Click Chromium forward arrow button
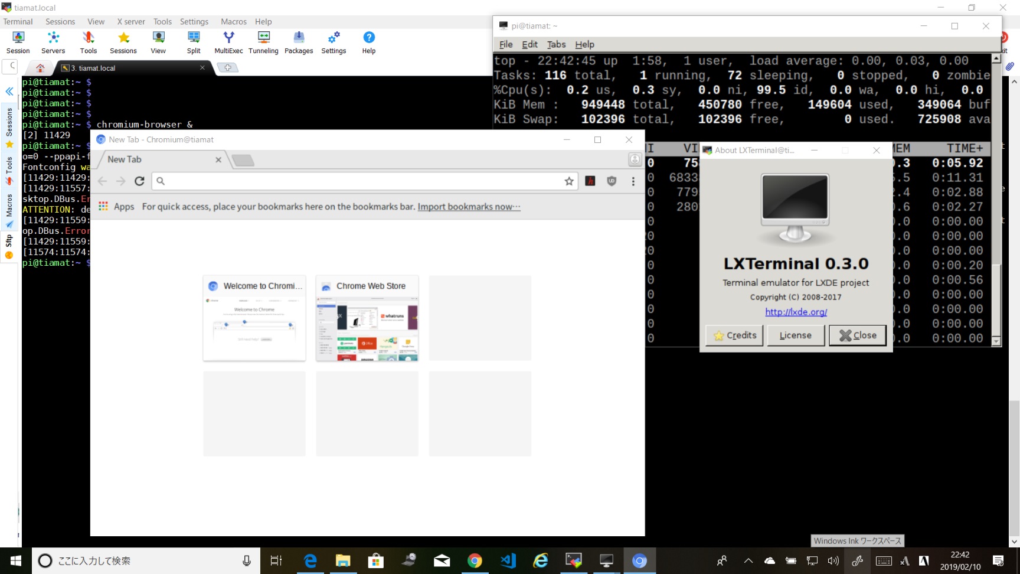Viewport: 1020px width, 574px height. (x=120, y=181)
